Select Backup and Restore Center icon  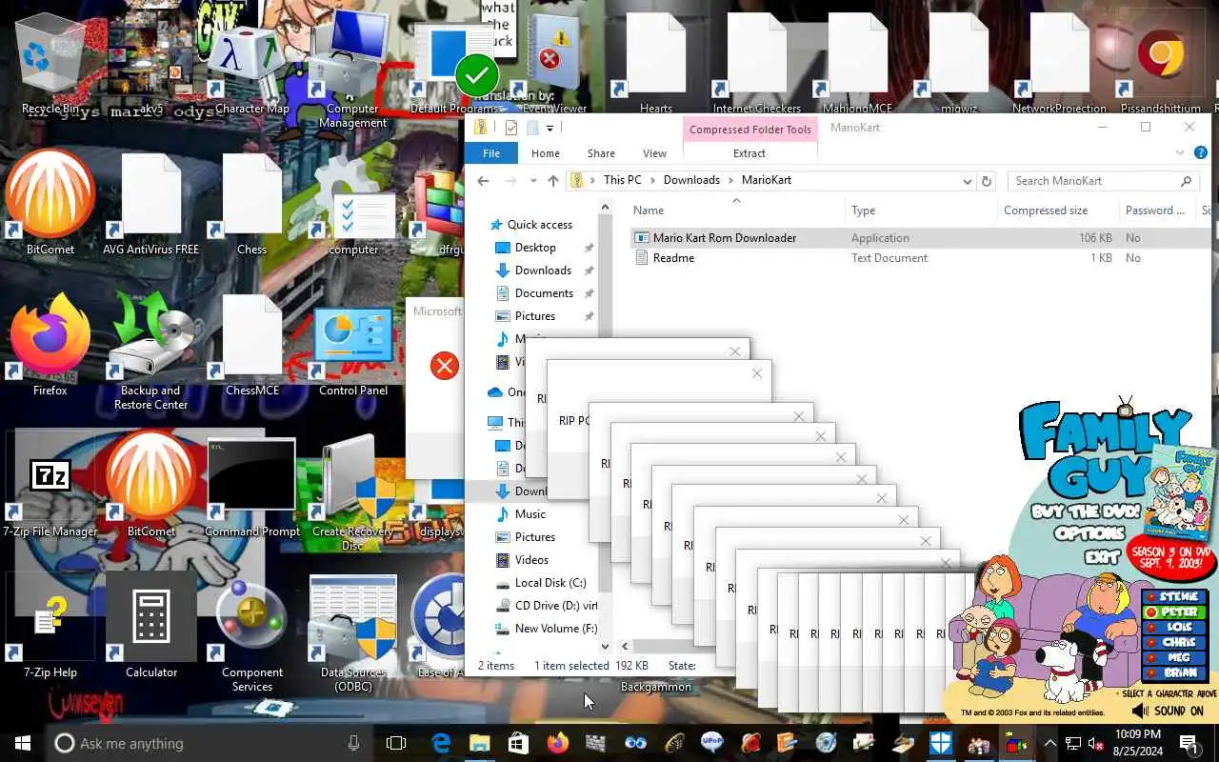point(150,351)
